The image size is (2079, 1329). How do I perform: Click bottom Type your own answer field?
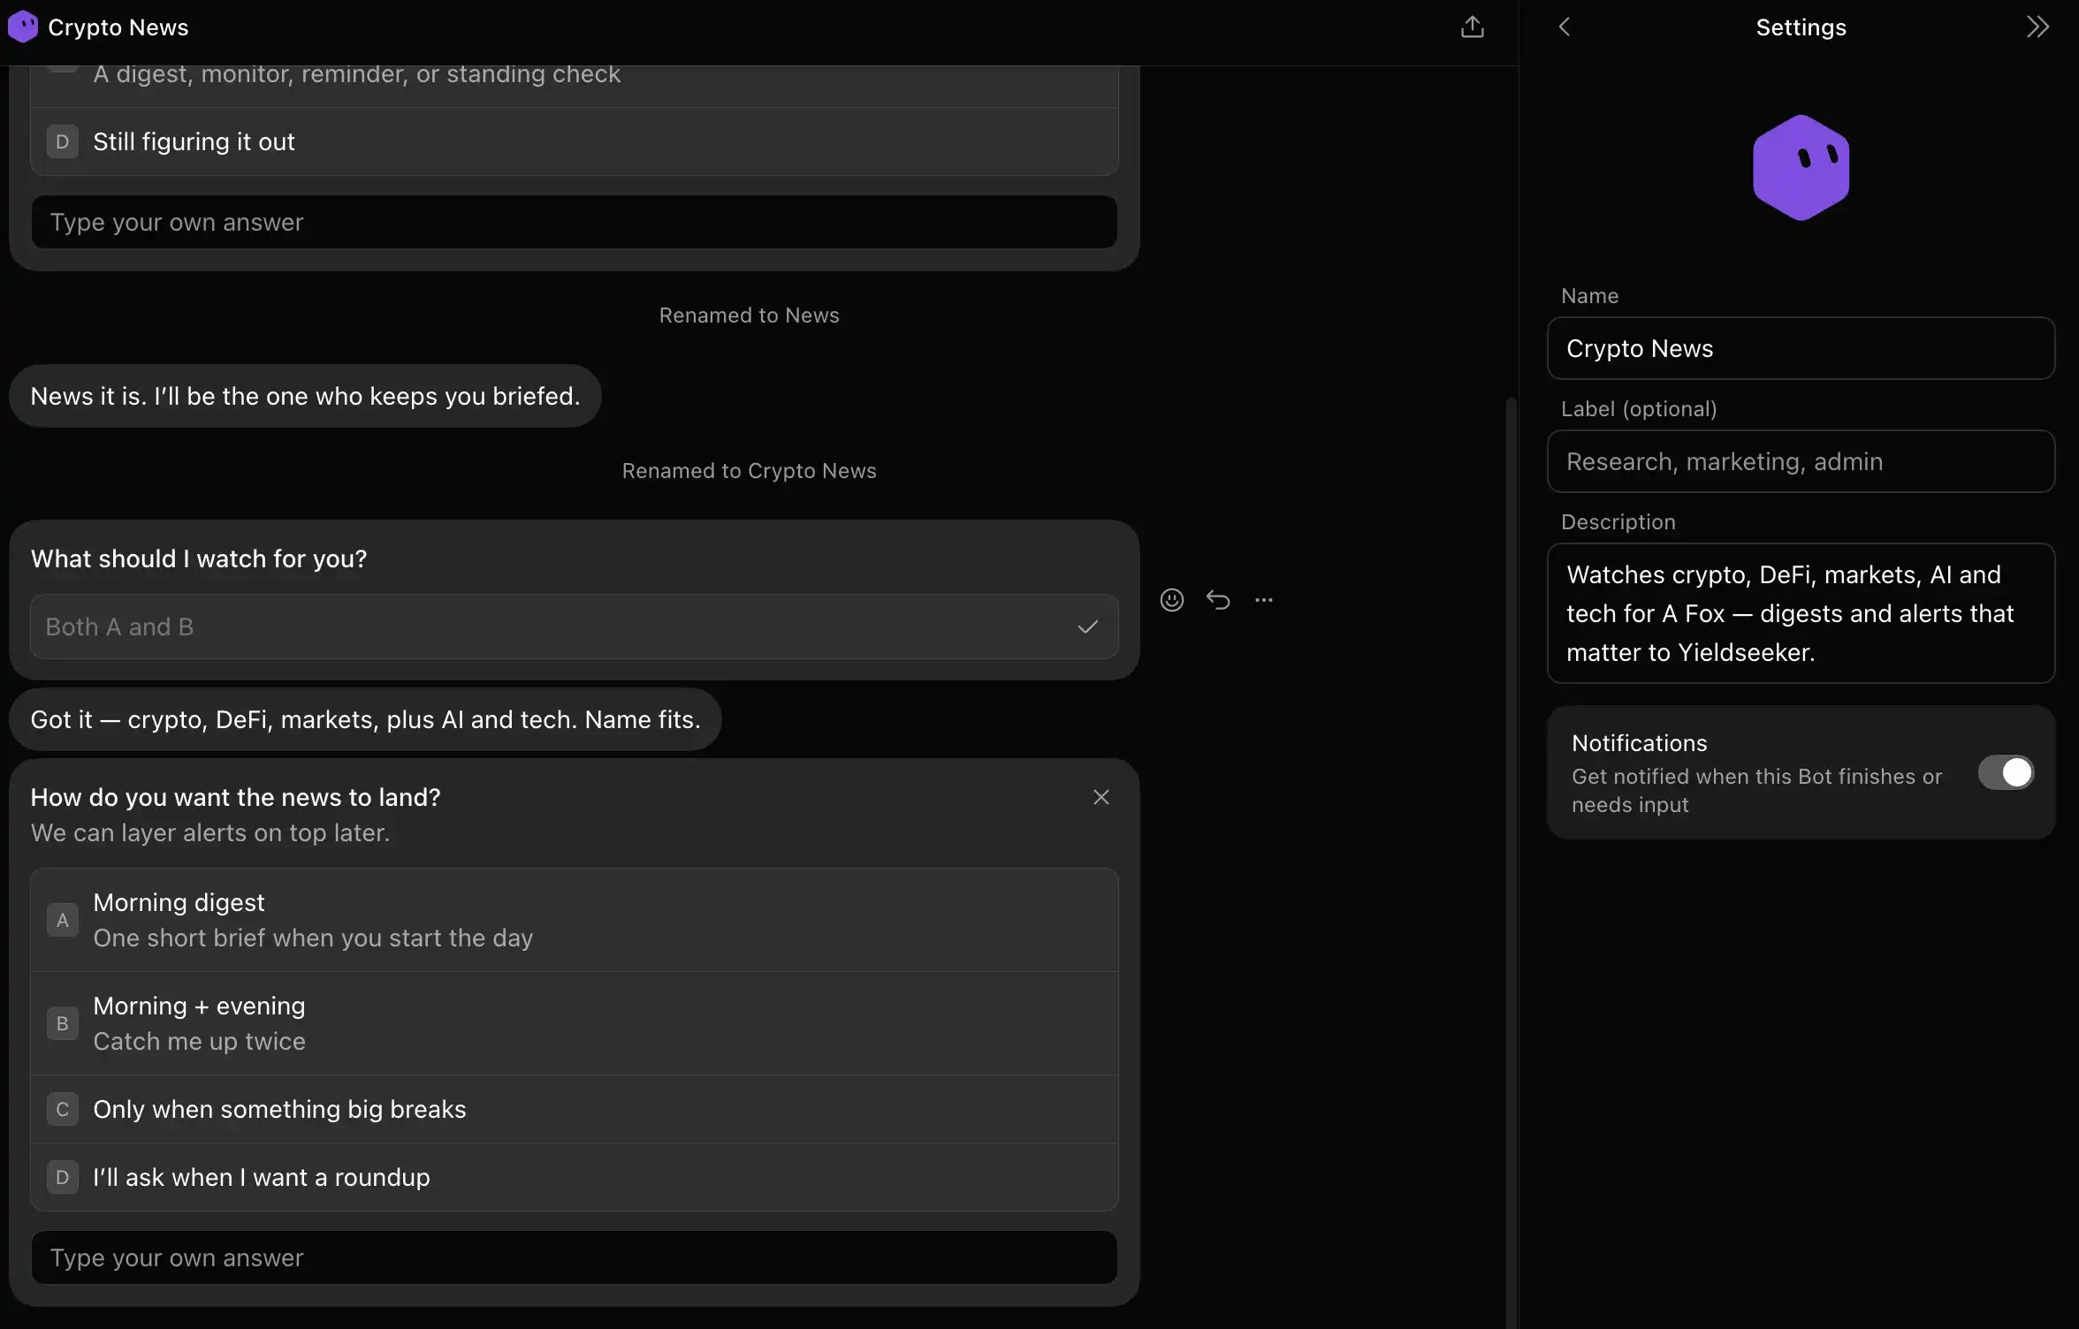(x=575, y=1257)
